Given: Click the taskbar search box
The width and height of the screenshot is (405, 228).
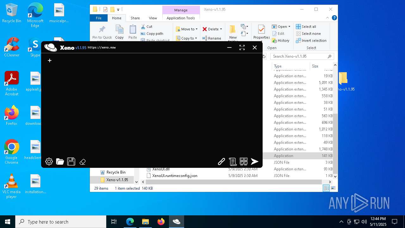Looking at the screenshot, I should tap(61, 222).
